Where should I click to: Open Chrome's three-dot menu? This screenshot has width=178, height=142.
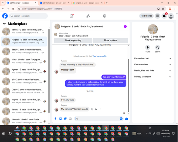(175, 9)
